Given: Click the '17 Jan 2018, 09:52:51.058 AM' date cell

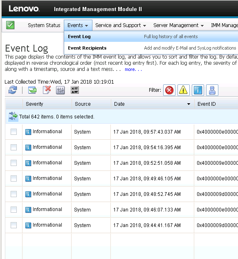Looking at the screenshot, I should (x=147, y=163).
